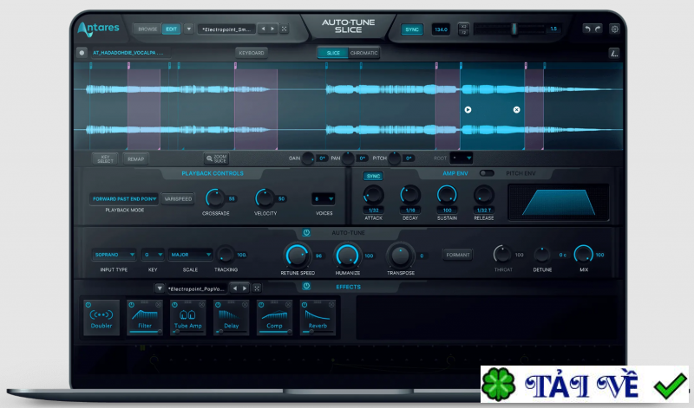
Task: Open the Playback Mode dropdown
Action: [124, 199]
